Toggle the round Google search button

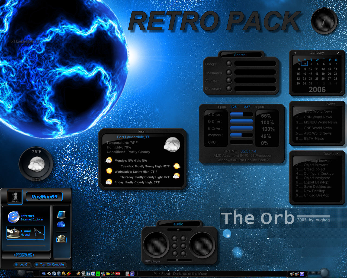click(229, 64)
